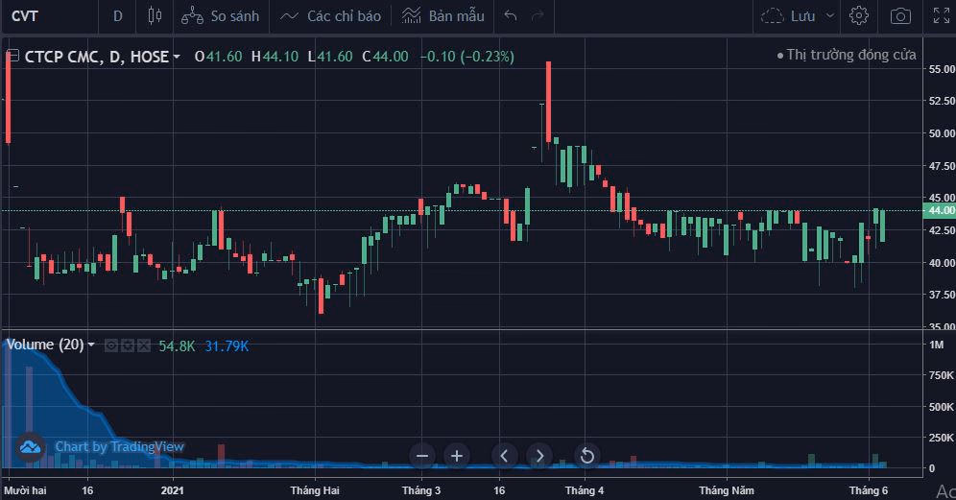Click the Lưu cloud save button

(788, 15)
